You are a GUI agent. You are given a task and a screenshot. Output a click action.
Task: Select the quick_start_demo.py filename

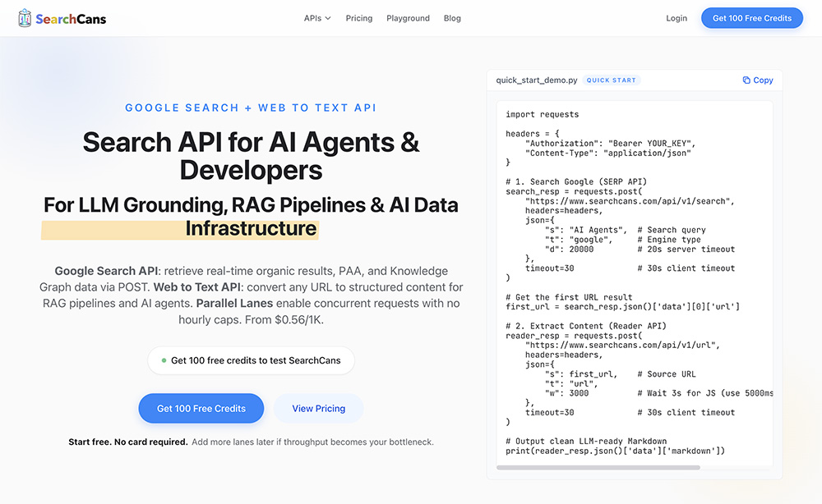pyautogui.click(x=536, y=80)
